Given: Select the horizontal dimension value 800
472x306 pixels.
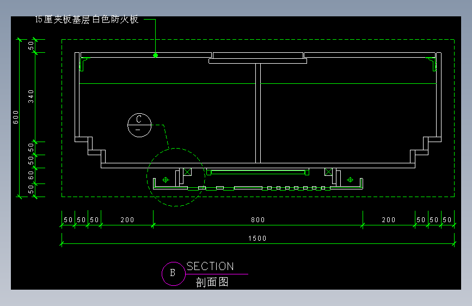Looking at the screenshot, I should [258, 220].
